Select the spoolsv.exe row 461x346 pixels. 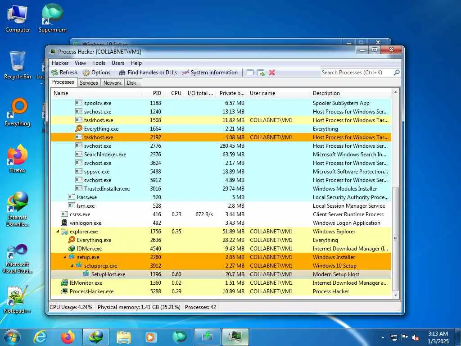click(221, 103)
